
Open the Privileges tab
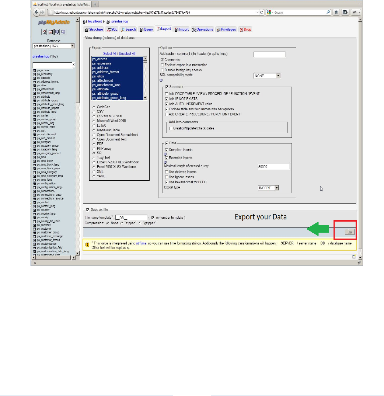click(x=226, y=29)
